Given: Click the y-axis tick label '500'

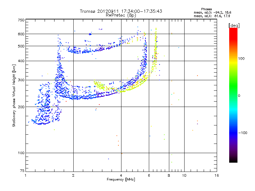Looking at the screenshot, I should pyautogui.click(x=21, y=46).
